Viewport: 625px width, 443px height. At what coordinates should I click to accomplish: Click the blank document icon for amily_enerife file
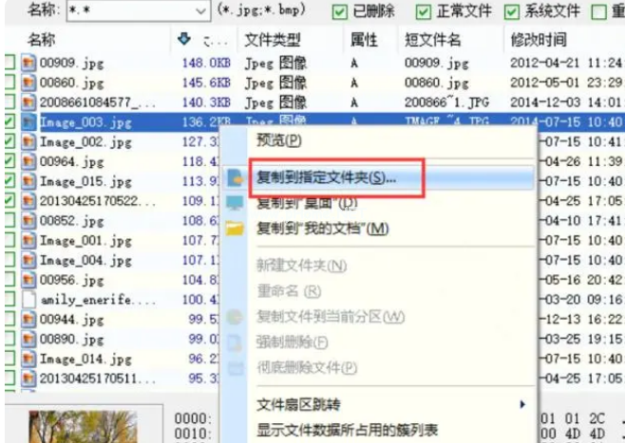coord(30,300)
